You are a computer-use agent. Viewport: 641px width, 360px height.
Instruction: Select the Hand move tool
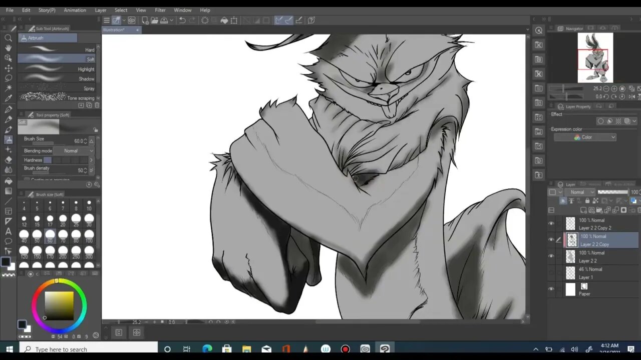9,47
